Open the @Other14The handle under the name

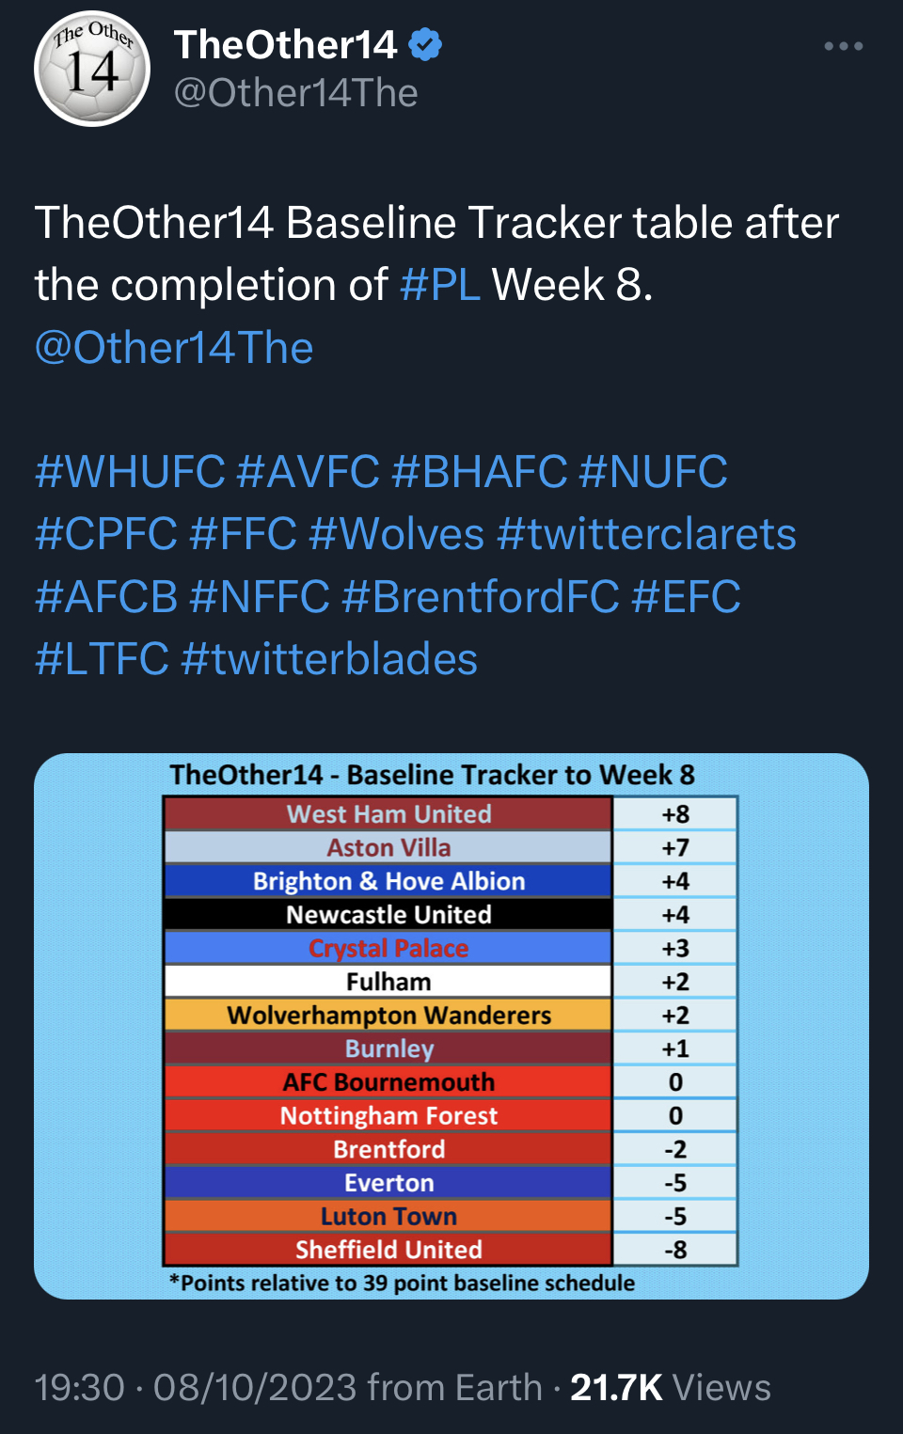coord(295,93)
